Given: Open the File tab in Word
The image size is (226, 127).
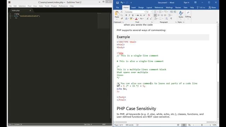Looking at the screenshot, I should tap(118, 7).
